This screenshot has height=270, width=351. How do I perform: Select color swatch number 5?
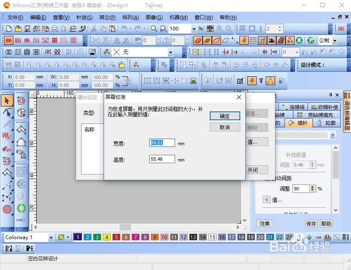point(116,237)
